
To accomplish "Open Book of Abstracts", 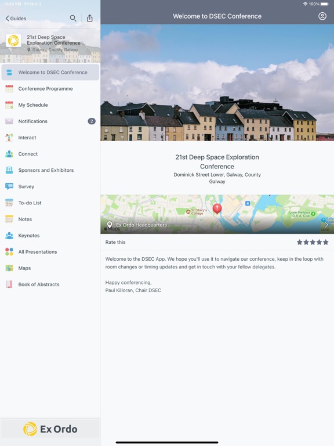I will 50,285.
